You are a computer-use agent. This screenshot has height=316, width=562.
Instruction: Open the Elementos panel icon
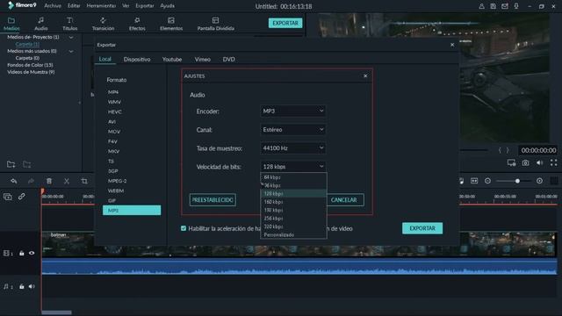171,20
